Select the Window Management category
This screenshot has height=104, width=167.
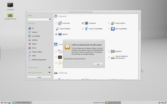tap(39, 60)
